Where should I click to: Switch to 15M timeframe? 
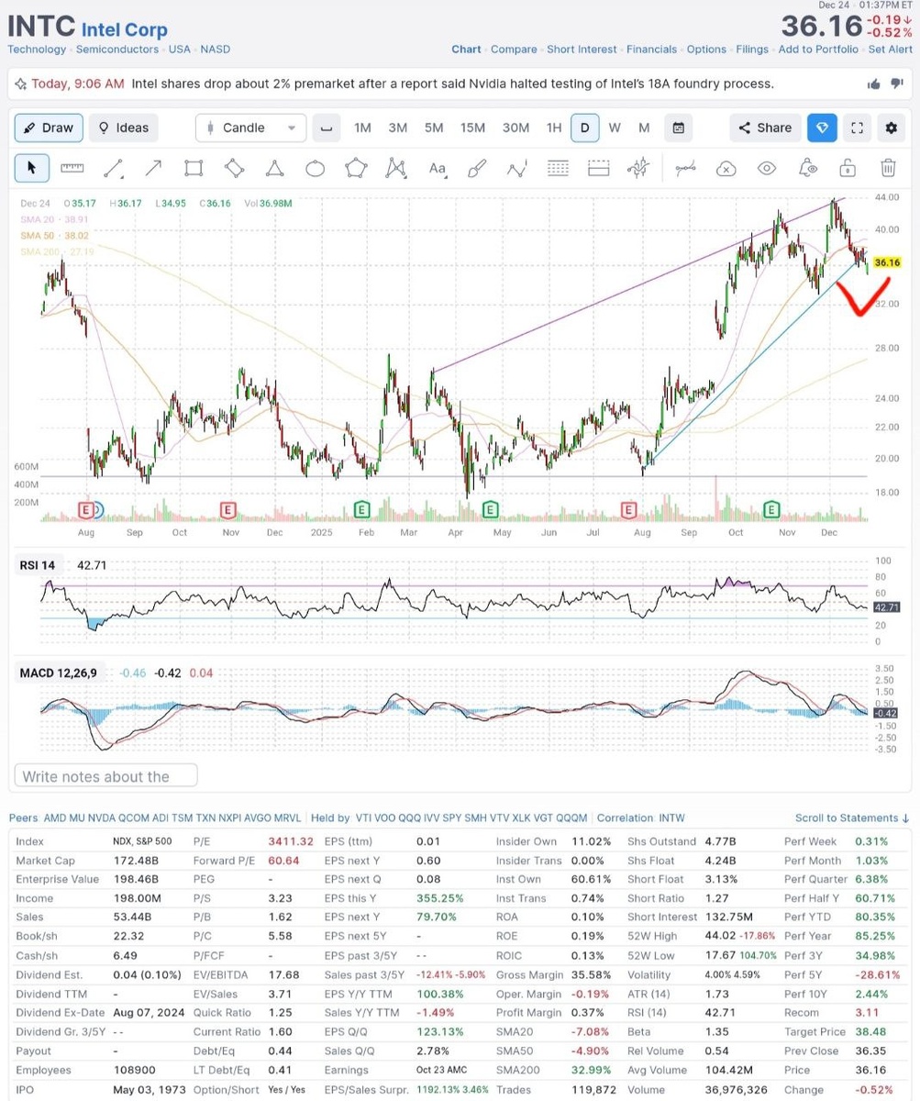pos(472,128)
